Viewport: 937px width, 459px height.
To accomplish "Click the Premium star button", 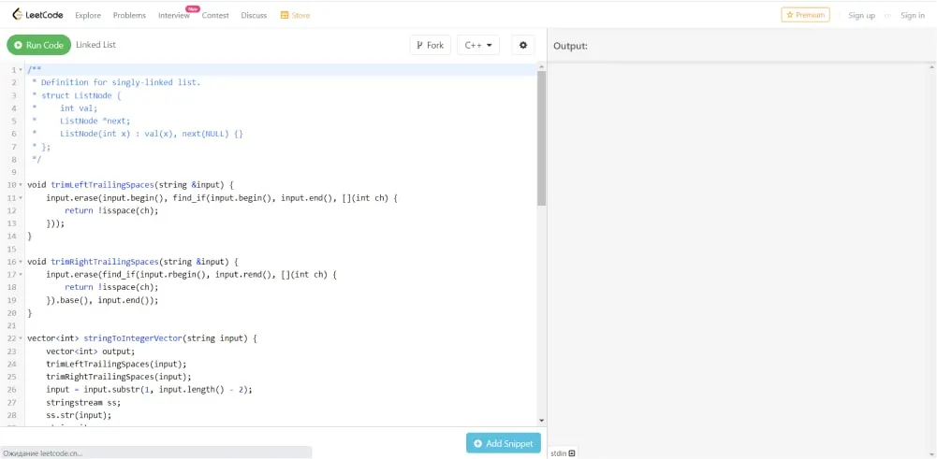I will [x=805, y=15].
